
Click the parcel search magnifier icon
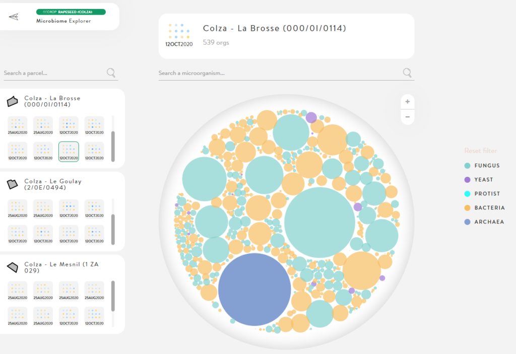[111, 73]
